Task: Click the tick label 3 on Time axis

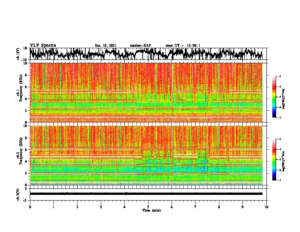Action: (x=101, y=207)
